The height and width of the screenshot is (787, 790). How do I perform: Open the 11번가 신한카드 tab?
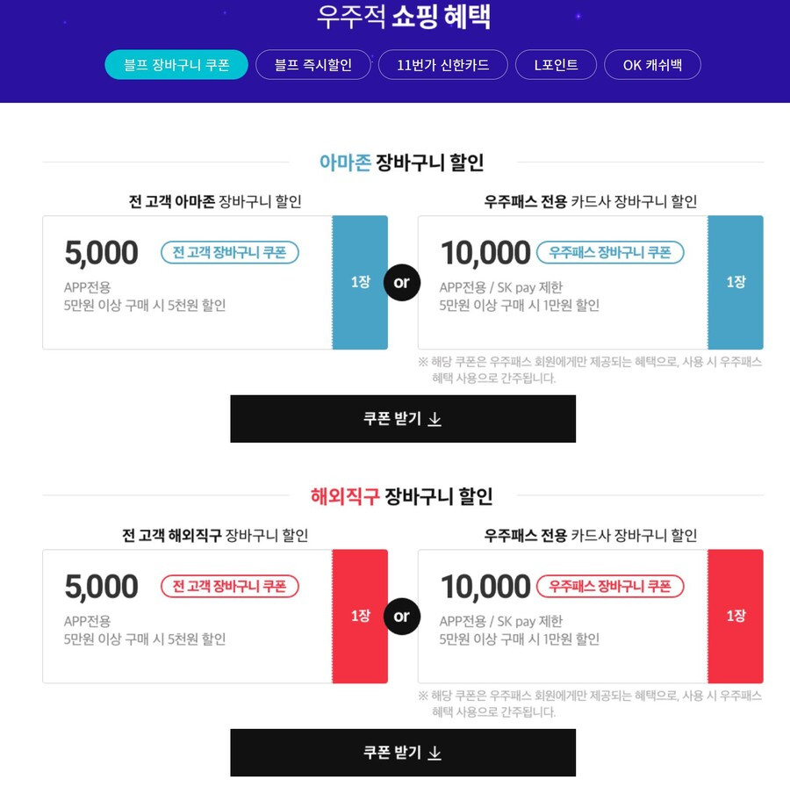tap(443, 64)
